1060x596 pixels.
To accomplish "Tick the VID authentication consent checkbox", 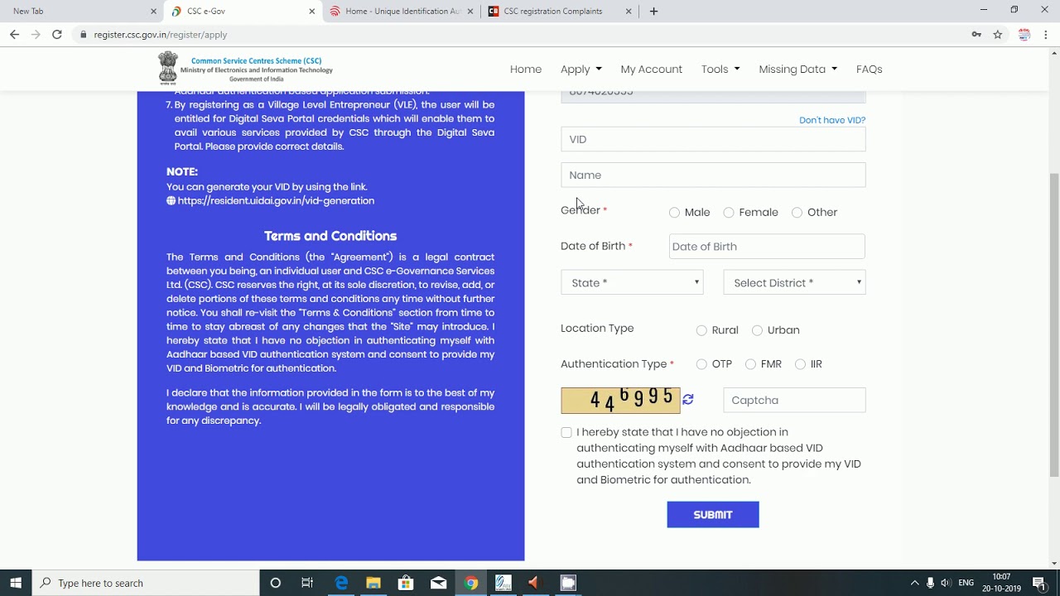I will coord(566,433).
